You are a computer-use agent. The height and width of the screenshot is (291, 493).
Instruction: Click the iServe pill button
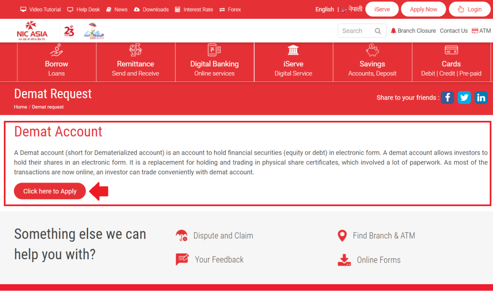[x=382, y=9]
